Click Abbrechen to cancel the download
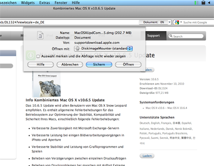 pos(70,65)
